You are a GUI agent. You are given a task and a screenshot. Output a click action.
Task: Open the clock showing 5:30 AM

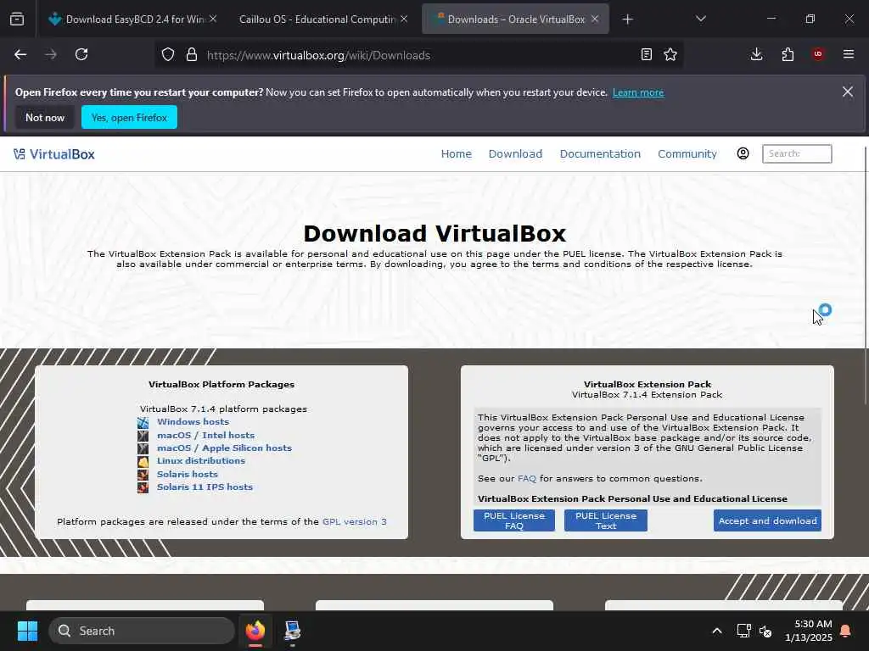pyautogui.click(x=809, y=631)
